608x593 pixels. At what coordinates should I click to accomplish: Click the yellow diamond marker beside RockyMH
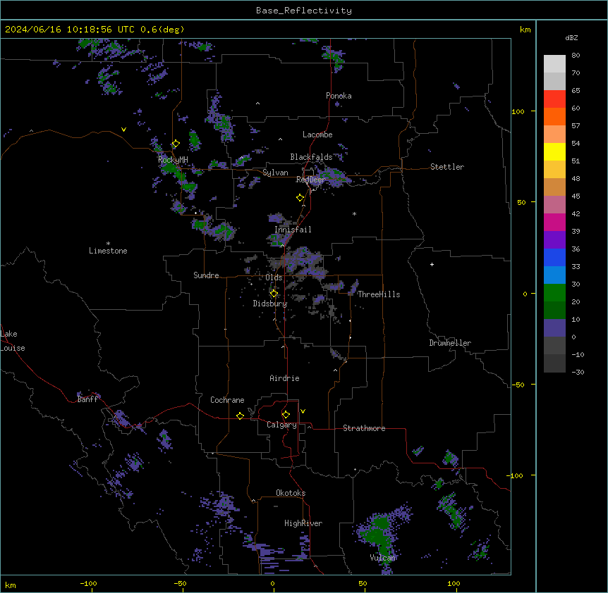click(x=176, y=144)
